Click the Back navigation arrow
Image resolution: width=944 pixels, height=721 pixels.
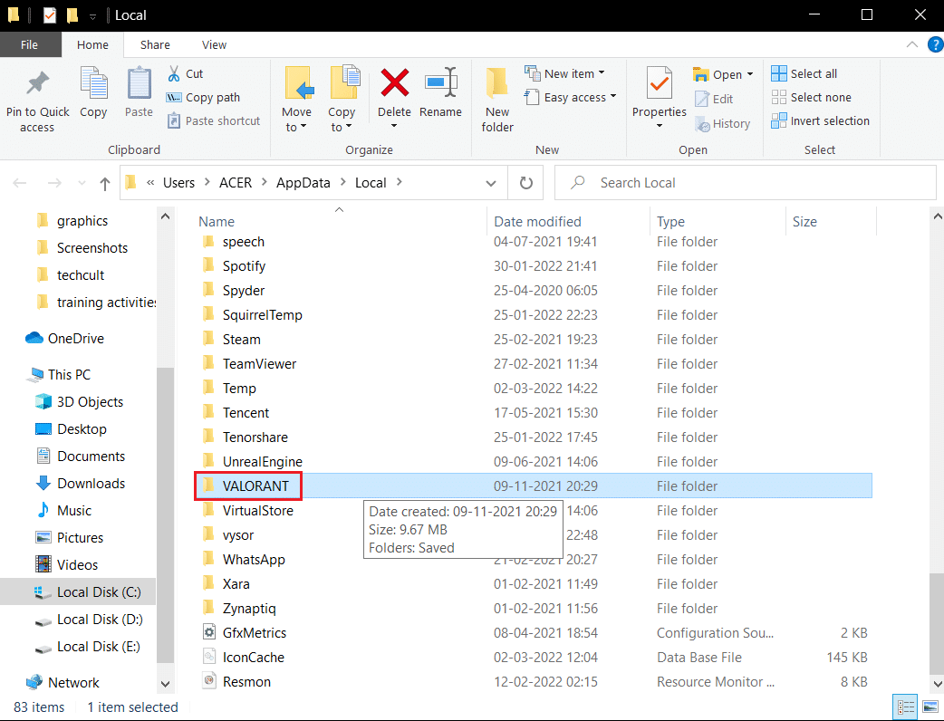[x=20, y=183]
